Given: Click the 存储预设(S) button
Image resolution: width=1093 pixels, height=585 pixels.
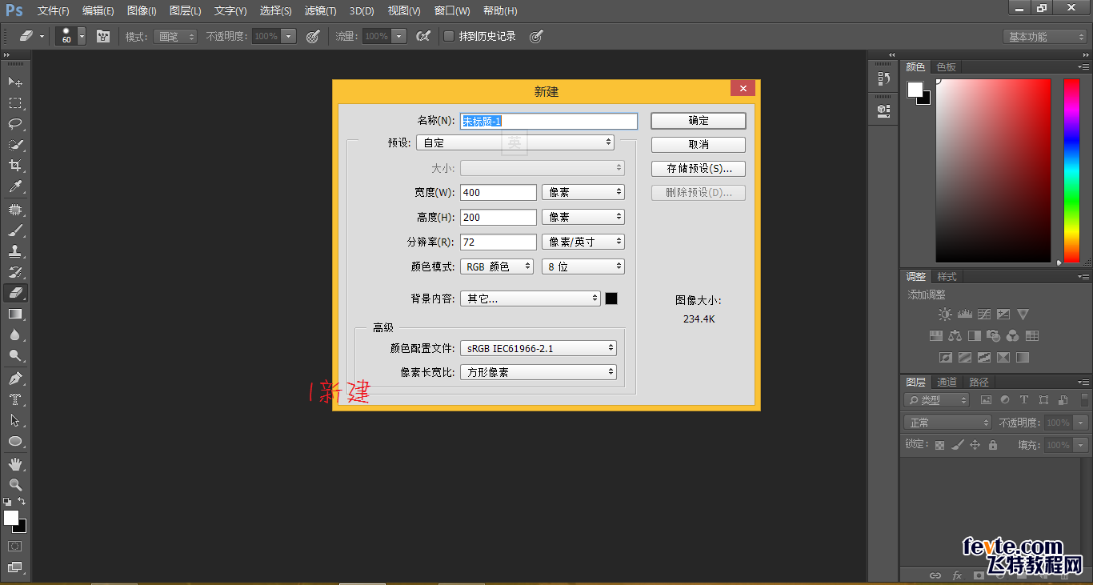Looking at the screenshot, I should [699, 169].
